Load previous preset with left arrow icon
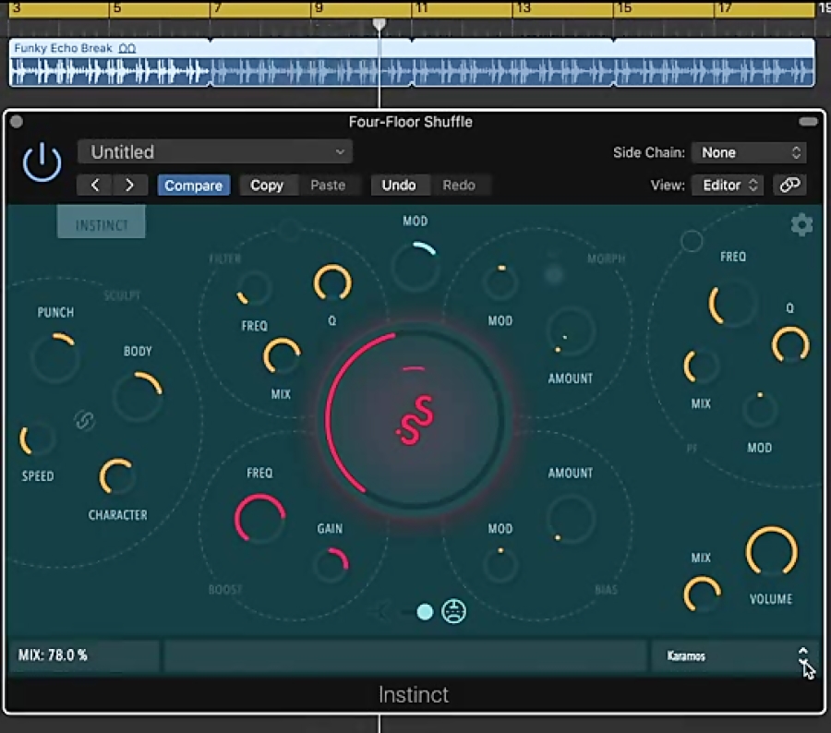 [x=95, y=185]
